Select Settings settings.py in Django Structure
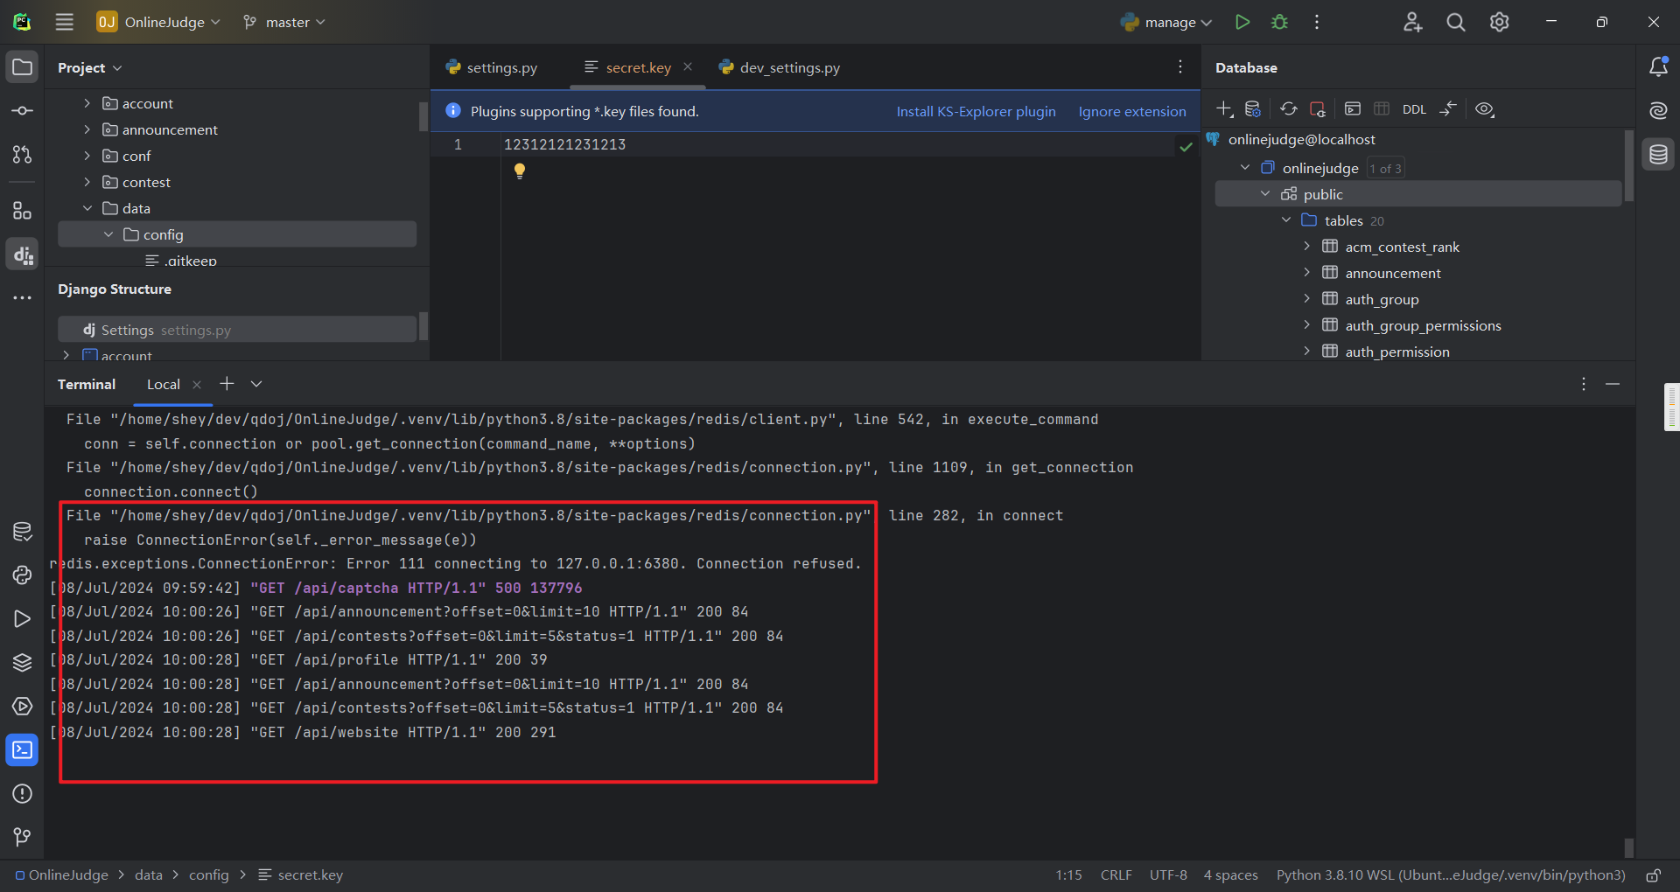The image size is (1680, 892). tap(237, 330)
